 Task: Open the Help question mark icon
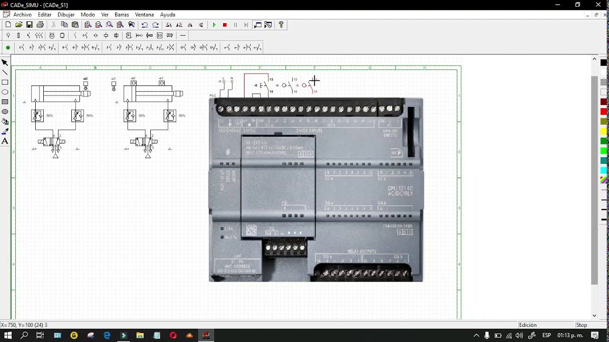281,25
